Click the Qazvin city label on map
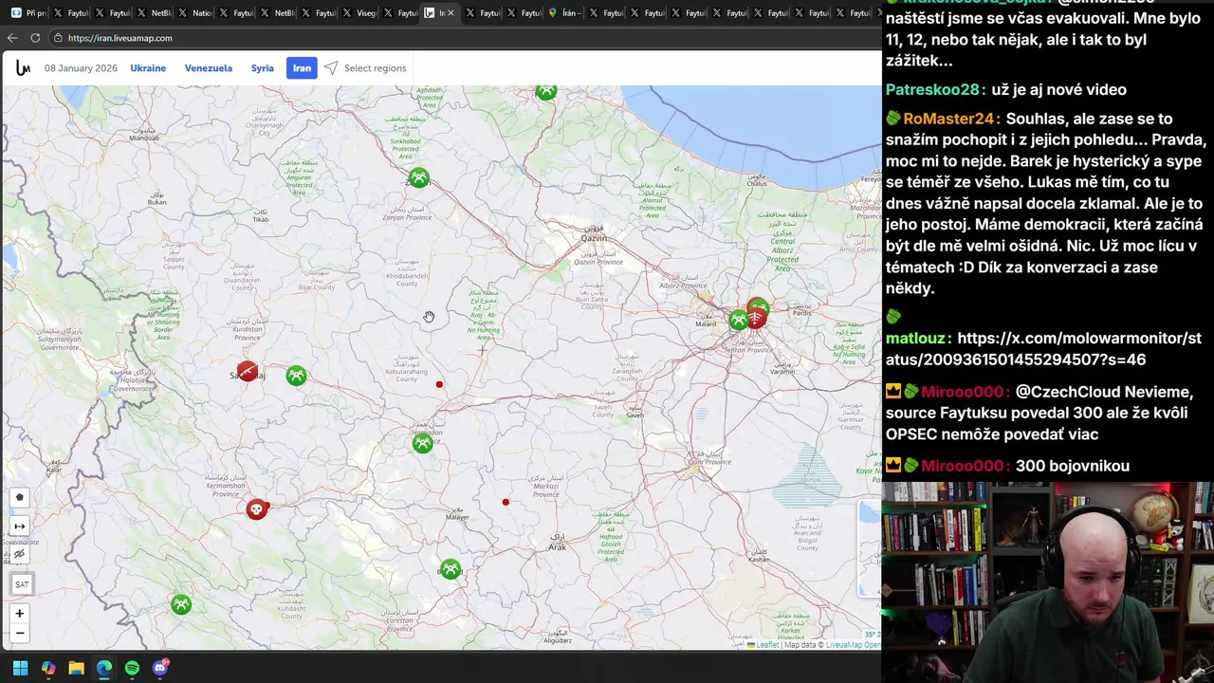The height and width of the screenshot is (683, 1214). pos(593,239)
